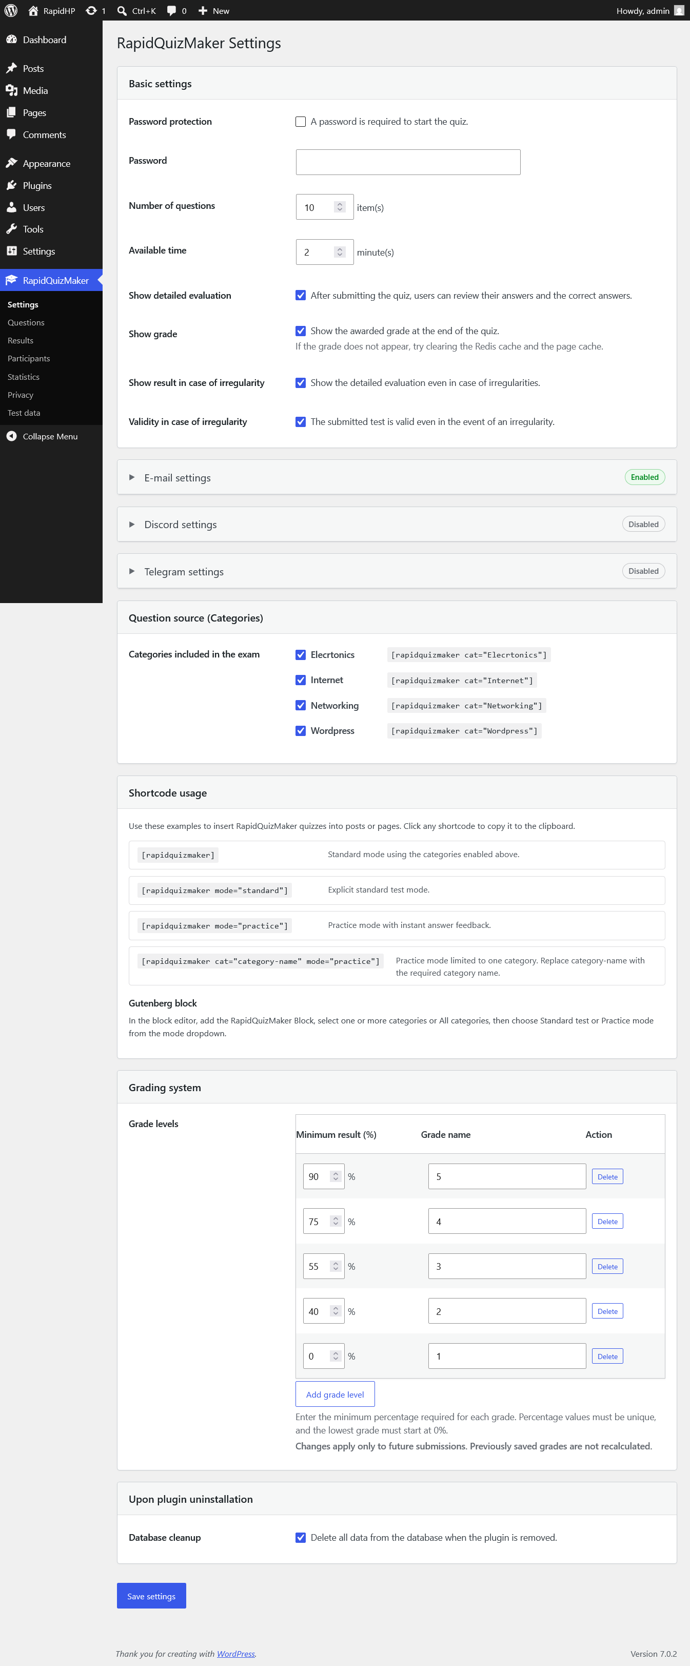Click the Tools wrench icon
The image size is (690, 1666).
point(12,229)
